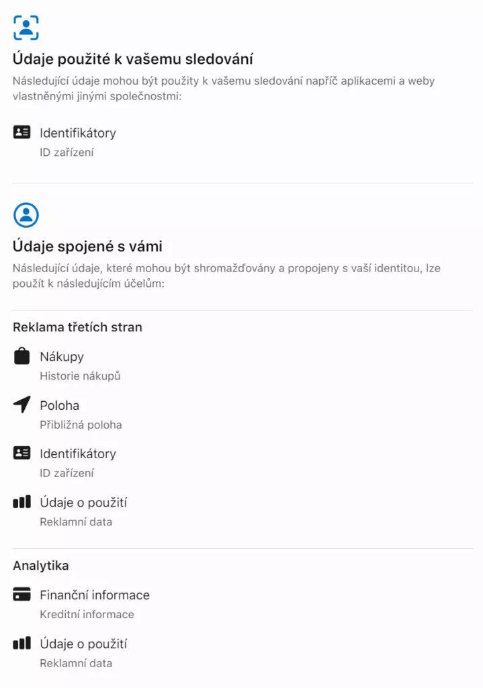
Task: Click the Historie nákupů subtext
Action: (x=80, y=376)
